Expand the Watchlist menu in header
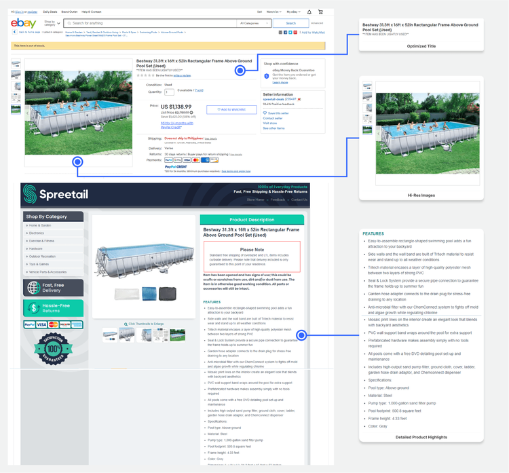Viewport: 509px width, 473px height. pyautogui.click(x=274, y=12)
